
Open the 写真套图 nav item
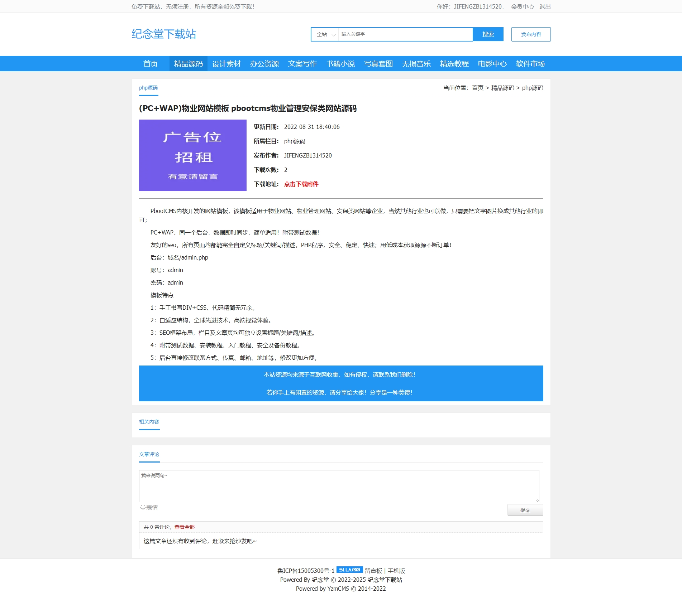[378, 64]
